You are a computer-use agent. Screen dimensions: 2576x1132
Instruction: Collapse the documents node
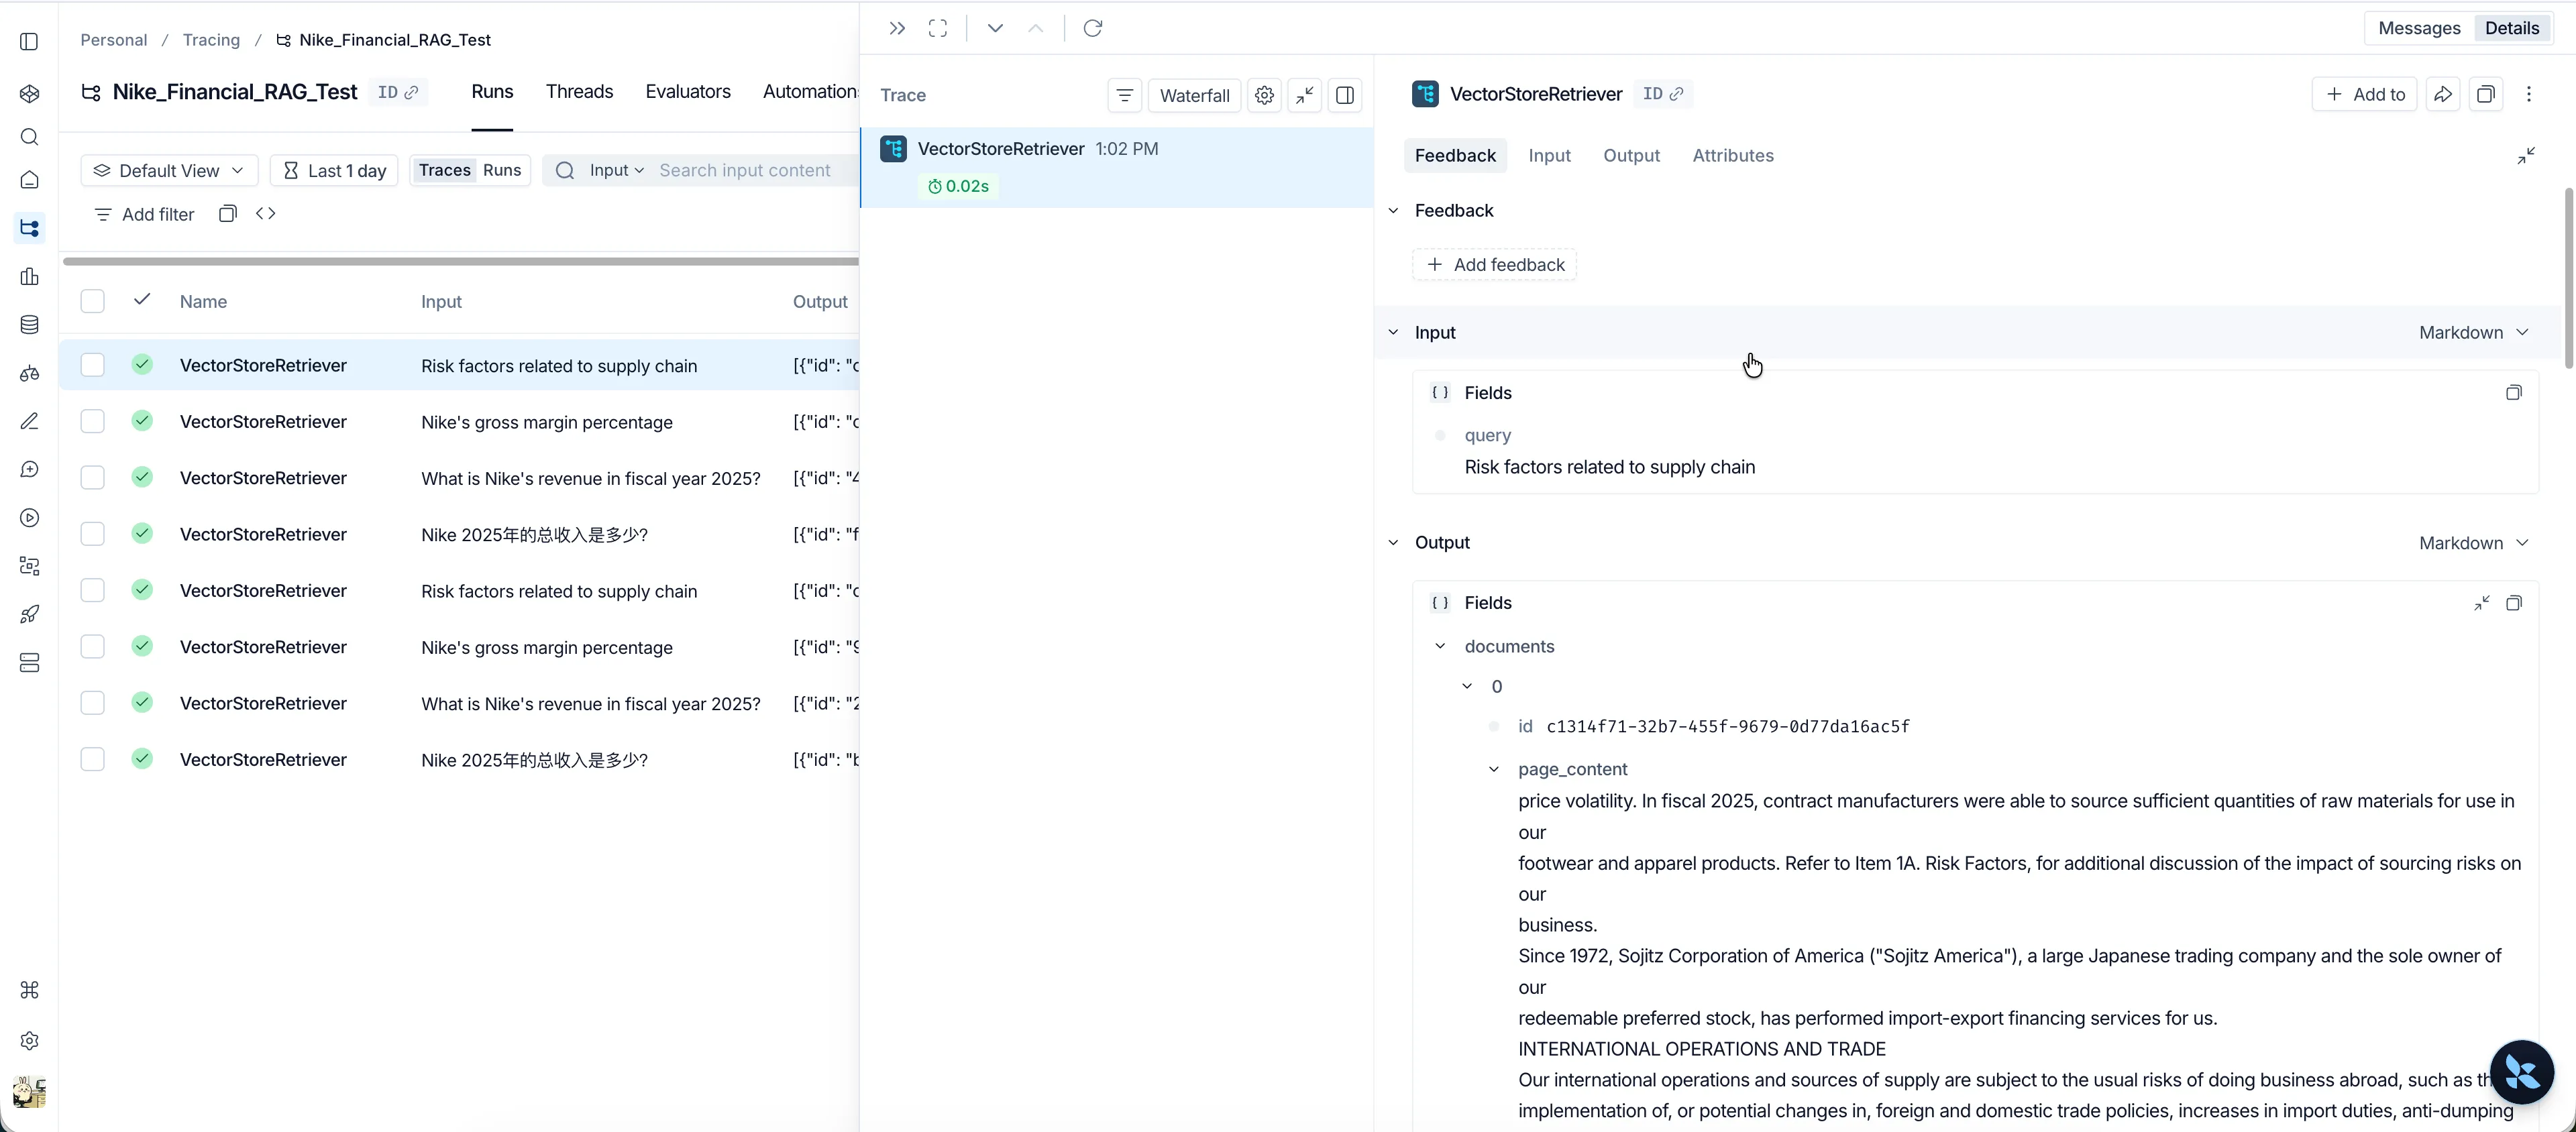pos(1440,646)
